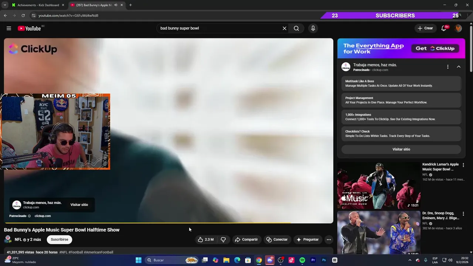Image resolution: width=473 pixels, height=266 pixels.
Task: Switch to Achievements - Kick Dashboard tab
Action: (38, 5)
